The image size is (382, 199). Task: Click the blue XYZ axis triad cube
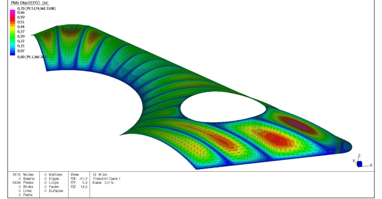360,164
